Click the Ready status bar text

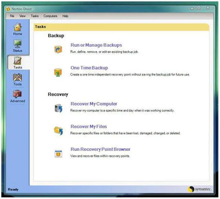[13, 189]
